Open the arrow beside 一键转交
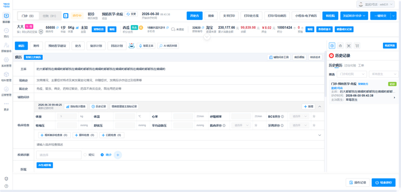The width and height of the screenshot is (401, 192). [x=393, y=16]
